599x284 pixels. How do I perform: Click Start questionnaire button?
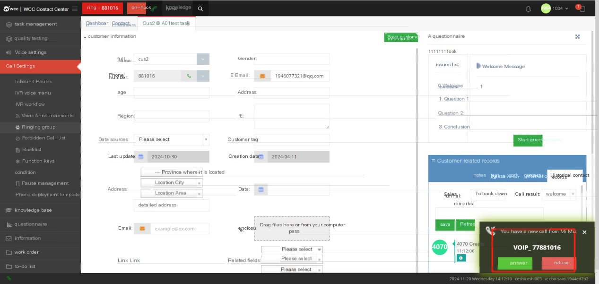528,140
